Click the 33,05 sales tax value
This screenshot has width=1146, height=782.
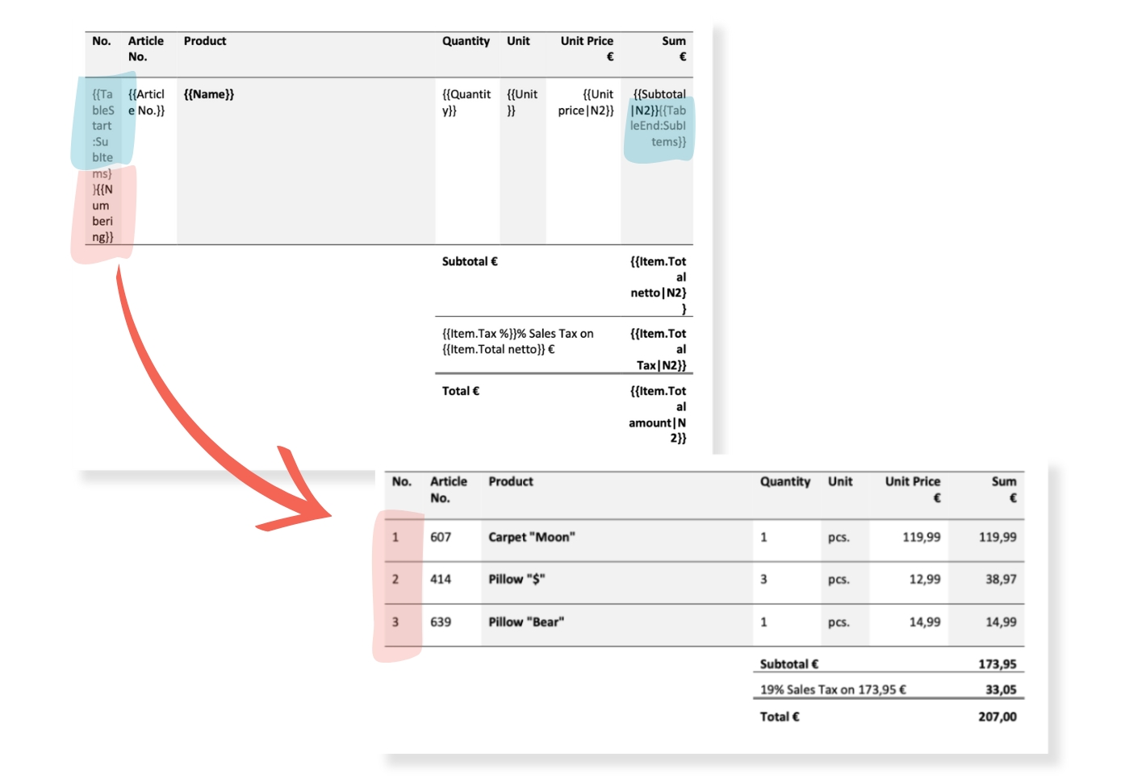[1001, 690]
